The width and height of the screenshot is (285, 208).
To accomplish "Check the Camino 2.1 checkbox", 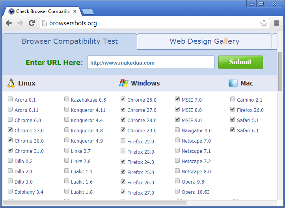I will [233, 99].
